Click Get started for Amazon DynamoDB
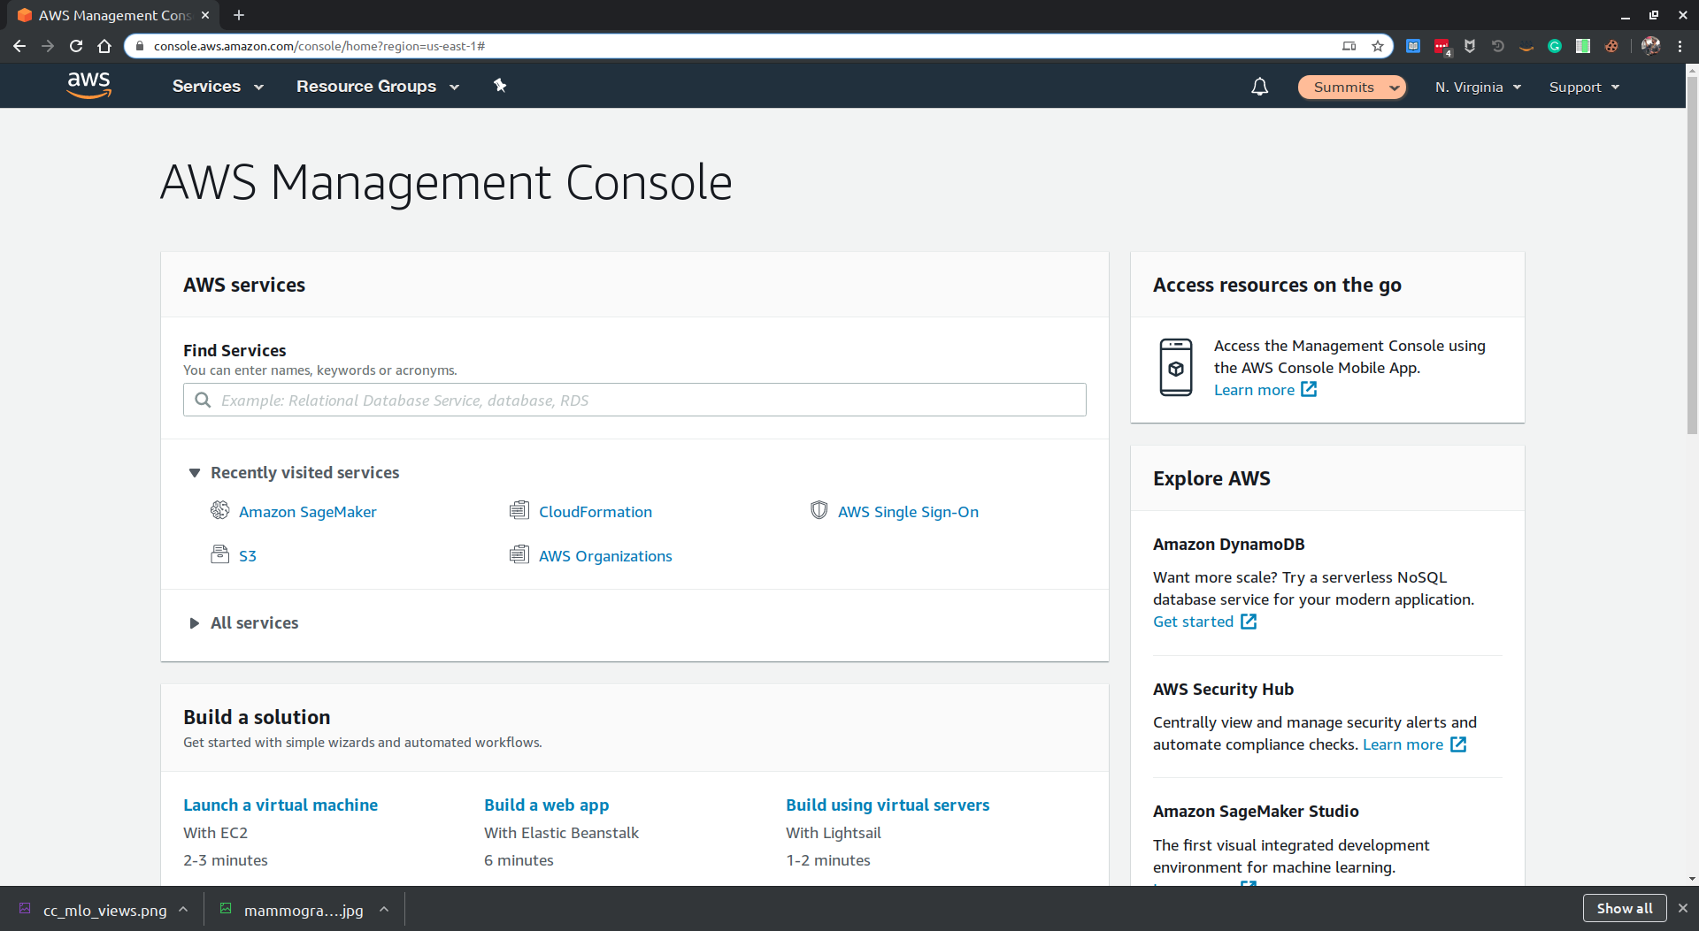 (x=1193, y=622)
